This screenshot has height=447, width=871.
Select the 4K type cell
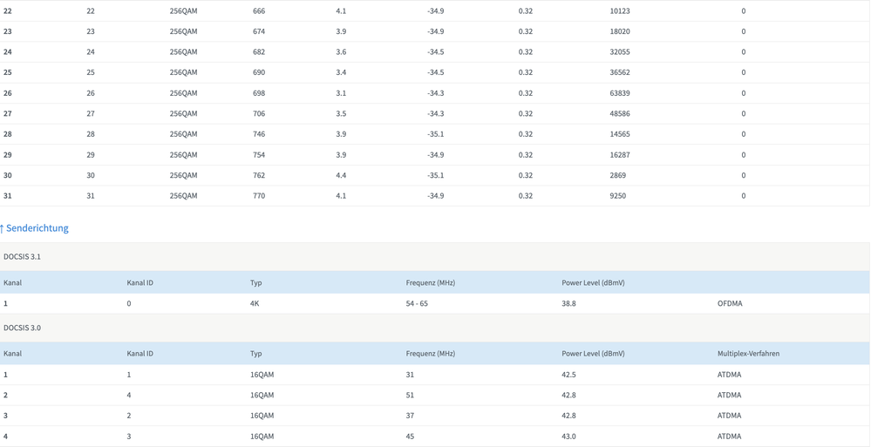click(x=255, y=304)
